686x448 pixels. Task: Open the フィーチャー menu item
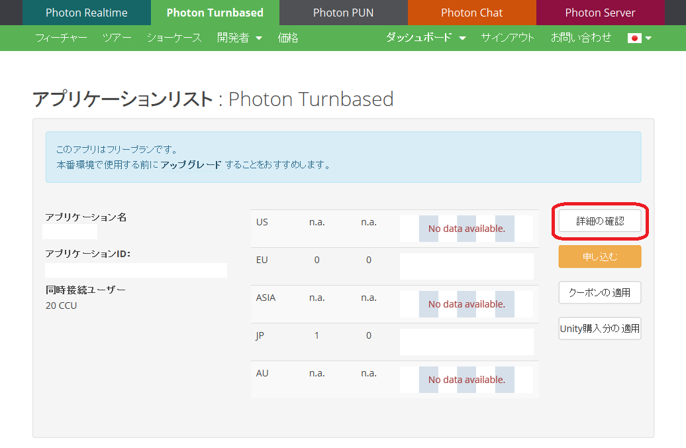click(x=61, y=38)
